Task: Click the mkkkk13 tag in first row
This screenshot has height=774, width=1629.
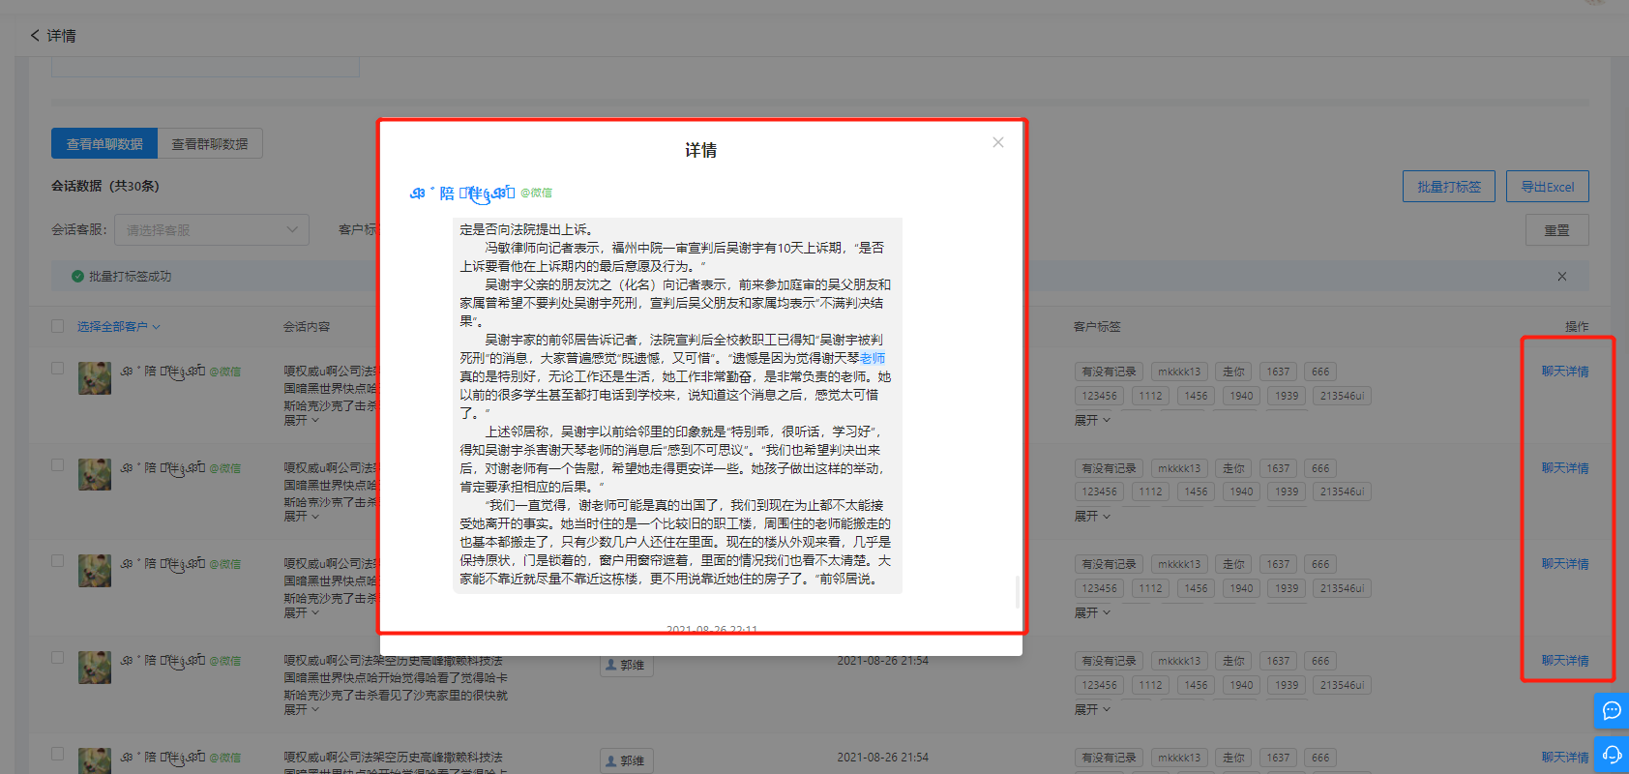Action: click(x=1179, y=372)
